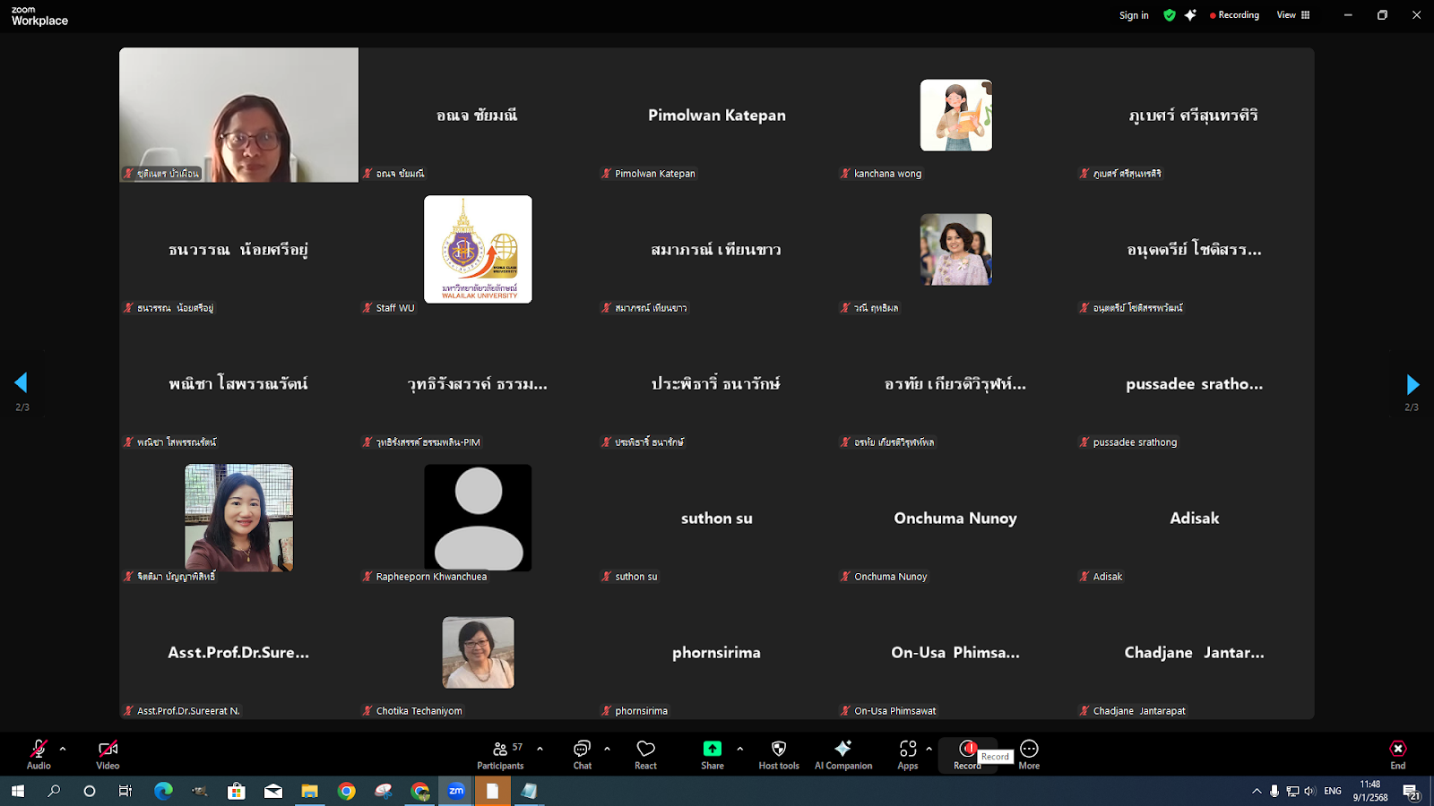This screenshot has height=806, width=1434.
Task: Click the AI Companion sparkle in title bar
Action: (1190, 15)
